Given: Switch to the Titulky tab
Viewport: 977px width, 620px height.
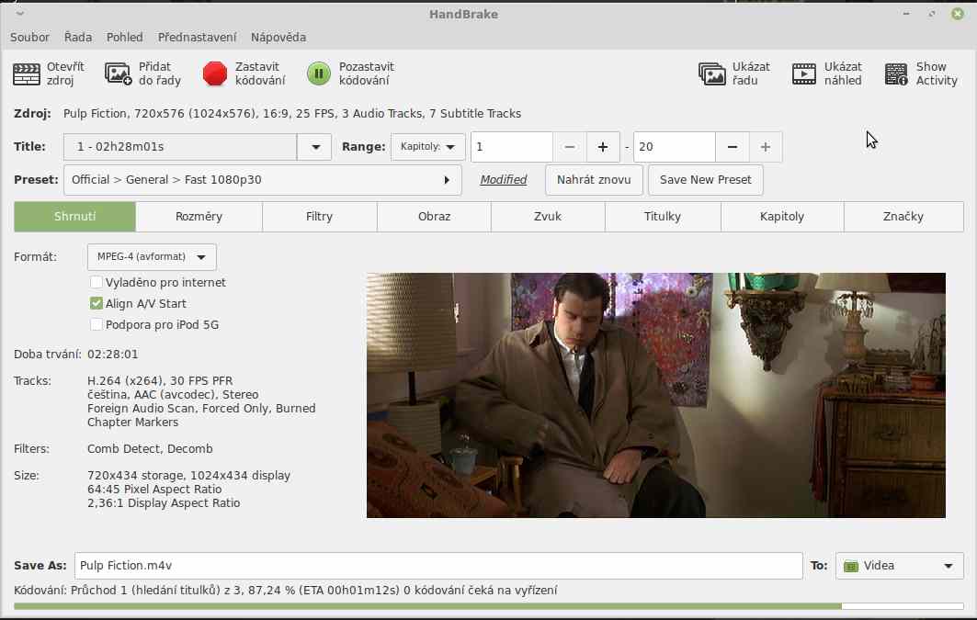Looking at the screenshot, I should (662, 217).
